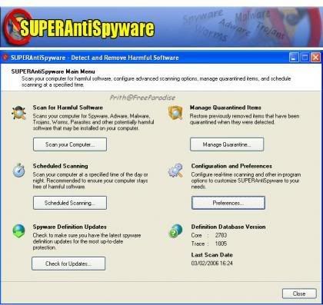This screenshot has height=305, width=323.
Task: Click the 'Scheduled Scanning' heading
Action: tap(60, 166)
